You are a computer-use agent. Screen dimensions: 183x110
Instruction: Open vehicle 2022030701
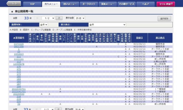point(19,89)
